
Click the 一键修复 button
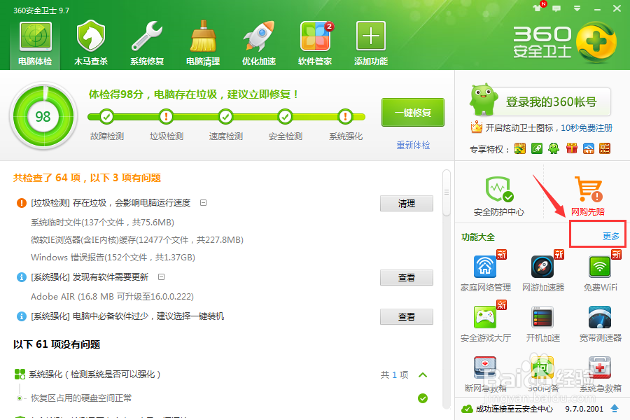pos(413,113)
